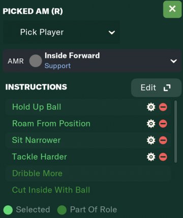This screenshot has width=183, height=218.
Task: Remove the Hold Up Ball instruction
Action: [x=163, y=107]
